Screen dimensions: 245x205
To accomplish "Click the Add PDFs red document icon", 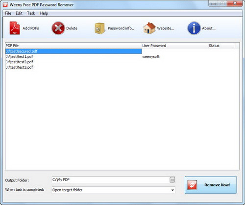I will [x=15, y=28].
